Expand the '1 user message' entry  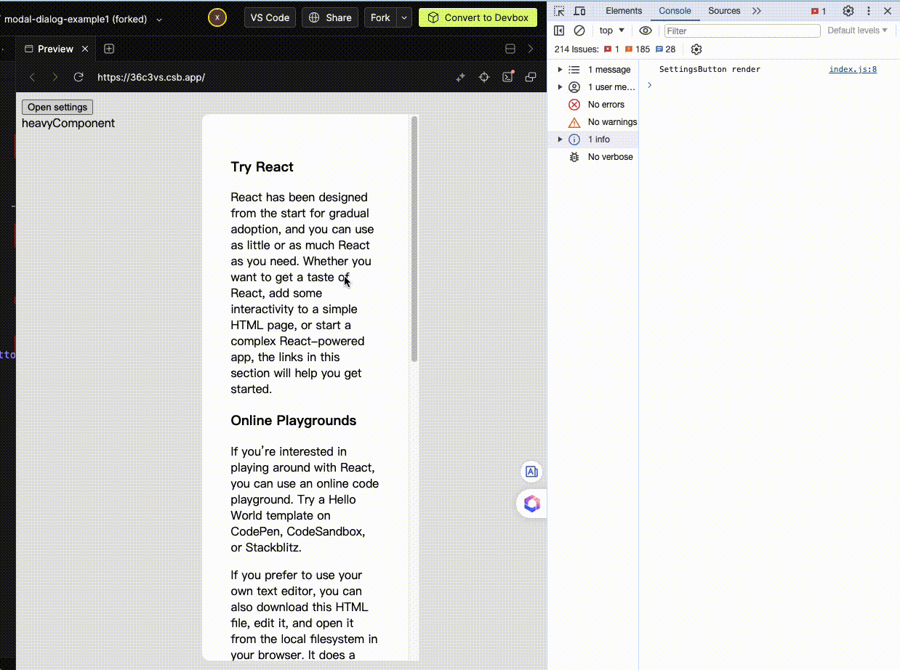tap(559, 86)
